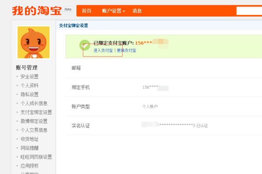Open 隐私设置 in sidebar

(x=29, y=94)
